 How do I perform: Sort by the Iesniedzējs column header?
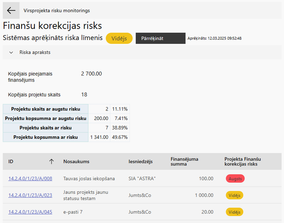click(141, 161)
